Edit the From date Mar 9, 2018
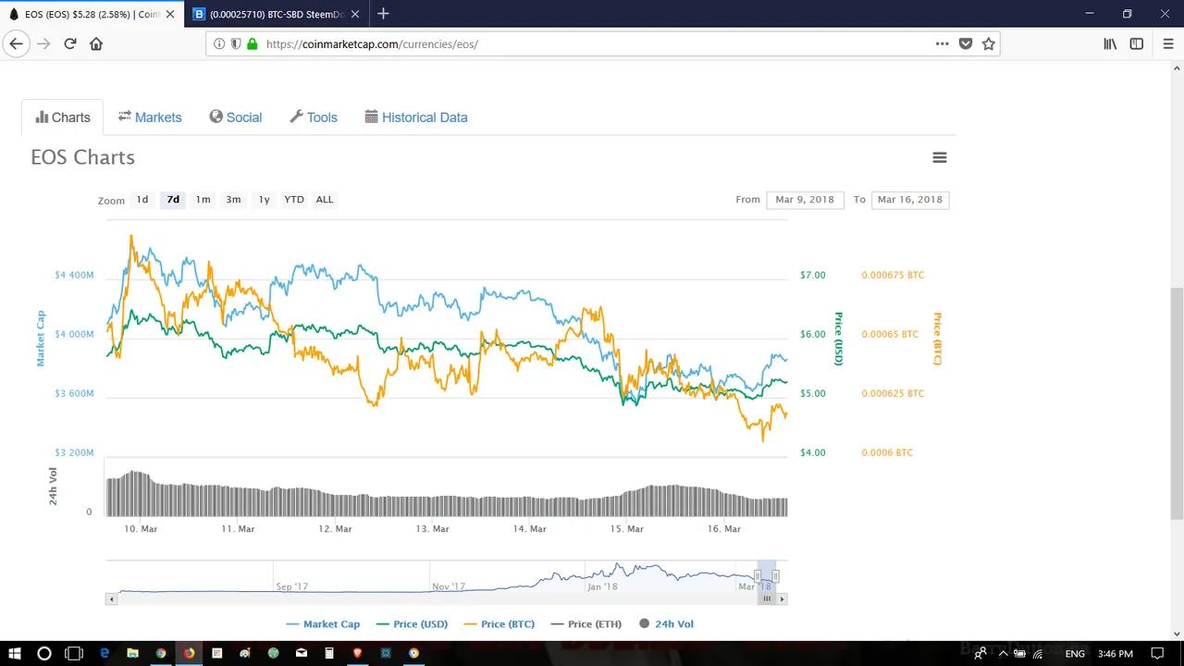Screen dimensions: 1184x666 click(805, 200)
